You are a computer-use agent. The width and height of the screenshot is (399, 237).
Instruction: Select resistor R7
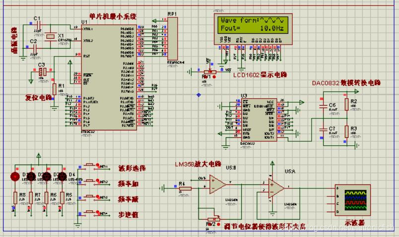click(31, 198)
